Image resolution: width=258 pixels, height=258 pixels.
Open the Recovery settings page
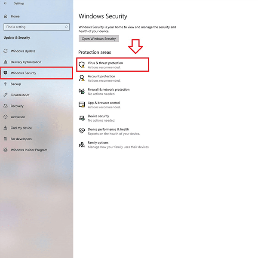(x=17, y=106)
